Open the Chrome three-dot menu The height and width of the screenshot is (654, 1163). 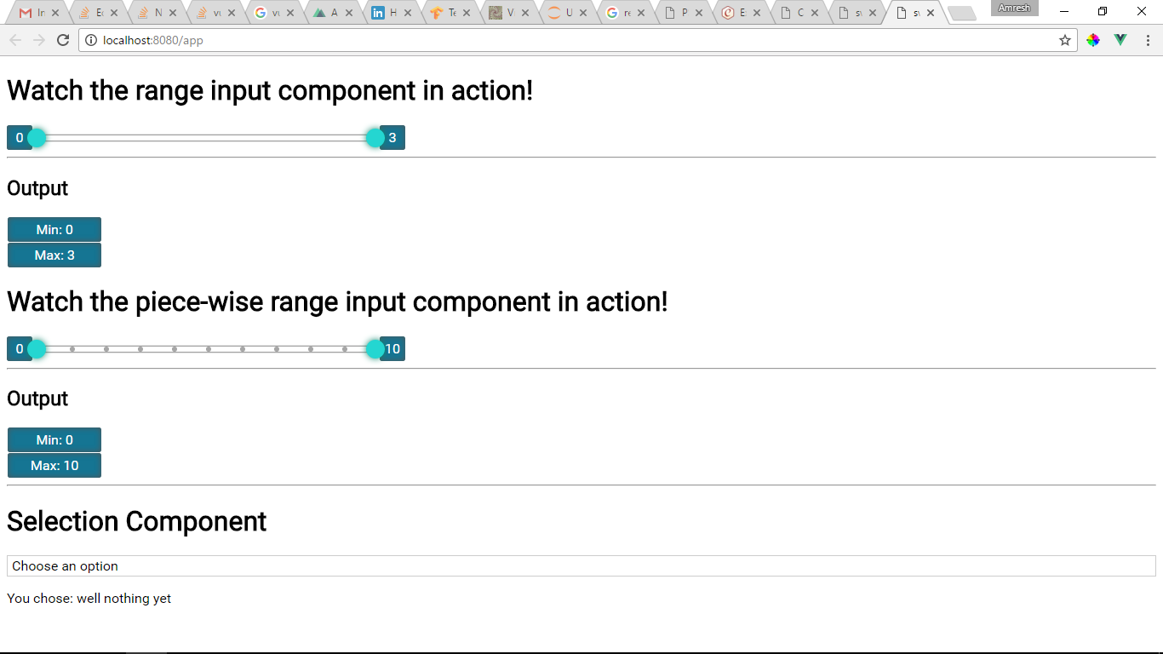[1148, 40]
